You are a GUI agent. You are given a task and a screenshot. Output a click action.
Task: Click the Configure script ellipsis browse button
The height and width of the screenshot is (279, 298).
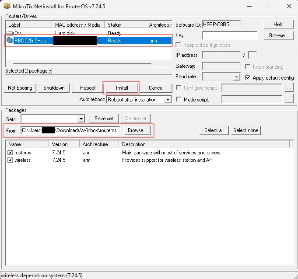pyautogui.click(x=289, y=88)
